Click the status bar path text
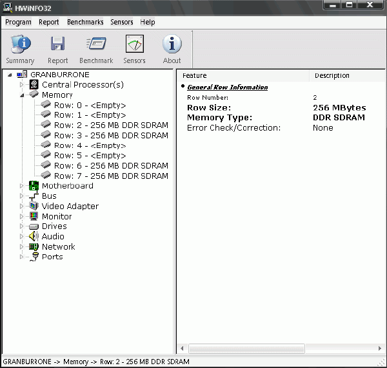 96,362
